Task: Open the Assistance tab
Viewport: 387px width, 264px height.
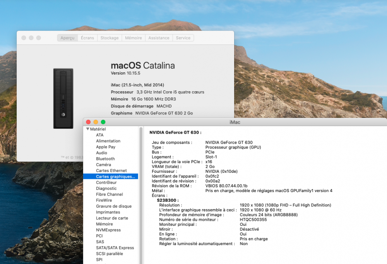Action: 159,38
